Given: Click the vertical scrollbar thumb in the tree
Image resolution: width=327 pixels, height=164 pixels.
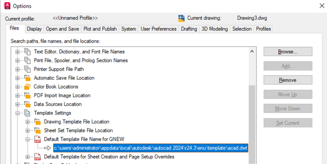Looking at the screenshot, I should 252,125.
